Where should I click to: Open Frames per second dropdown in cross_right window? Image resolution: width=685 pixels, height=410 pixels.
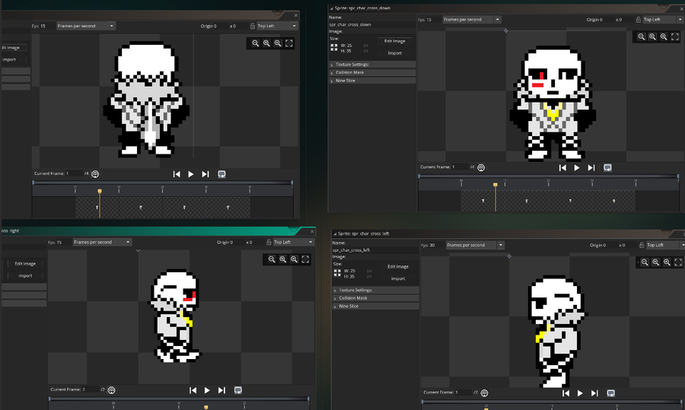tap(102, 243)
